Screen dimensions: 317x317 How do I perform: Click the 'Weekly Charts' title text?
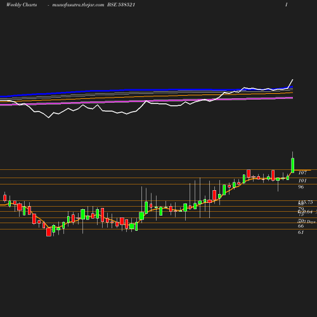(x=22, y=5)
